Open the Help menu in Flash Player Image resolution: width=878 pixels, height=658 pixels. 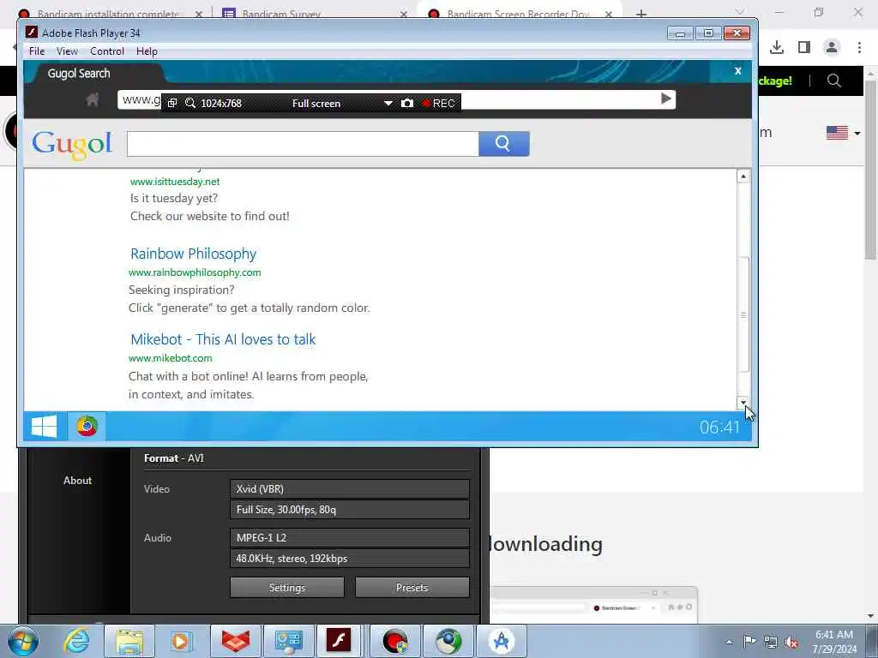tap(147, 51)
